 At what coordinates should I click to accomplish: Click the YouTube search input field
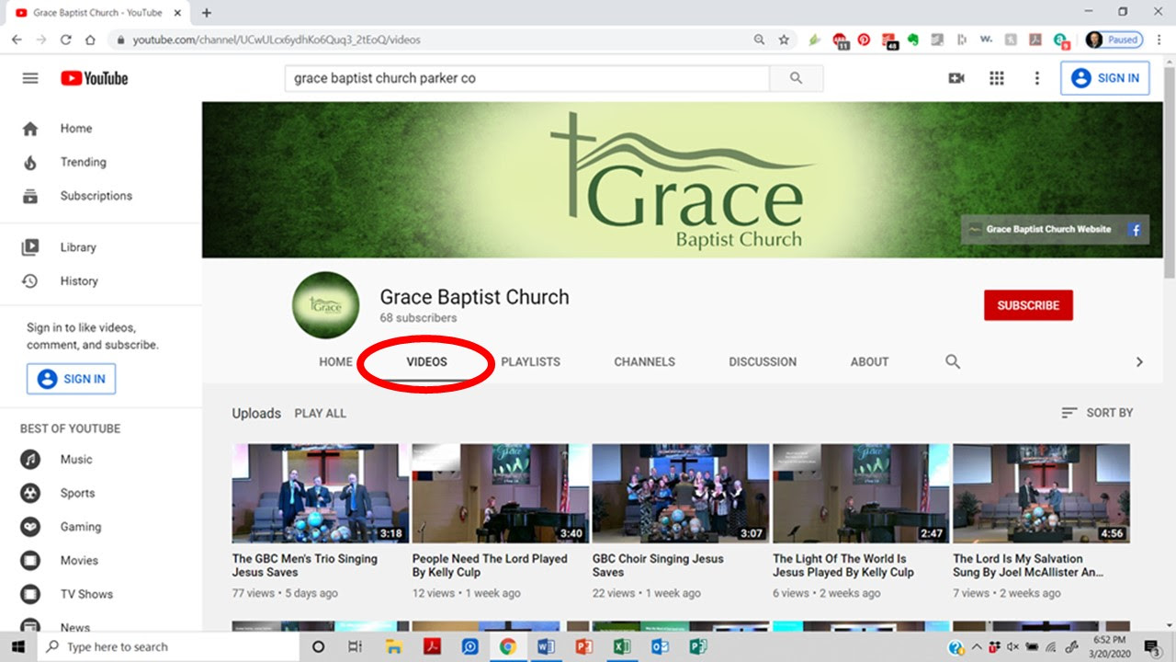coord(527,78)
